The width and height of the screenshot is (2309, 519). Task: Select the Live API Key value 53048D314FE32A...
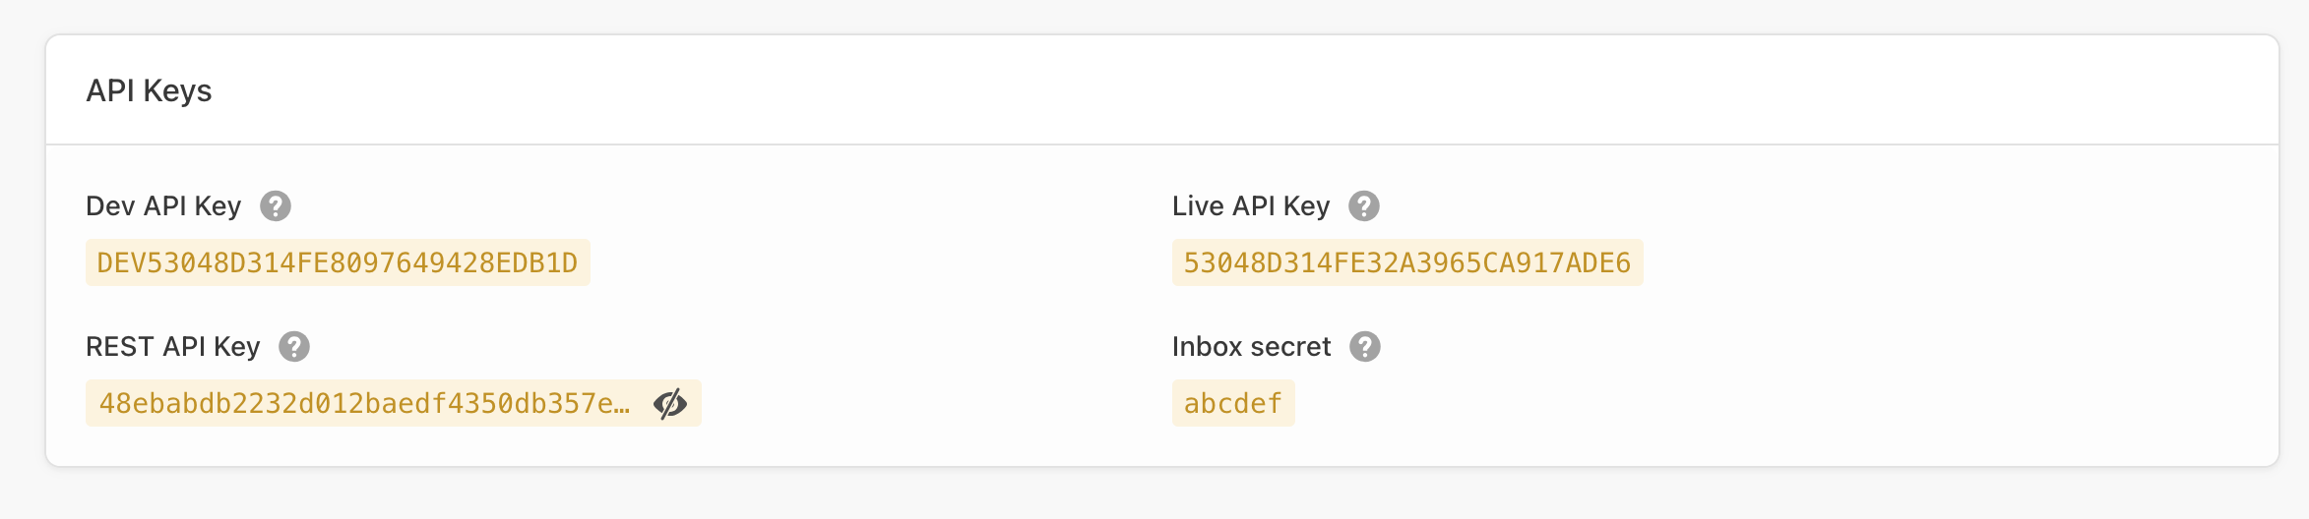click(x=1406, y=263)
